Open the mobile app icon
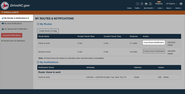Screen dimensions: 185x94 click(x=150, y=4)
